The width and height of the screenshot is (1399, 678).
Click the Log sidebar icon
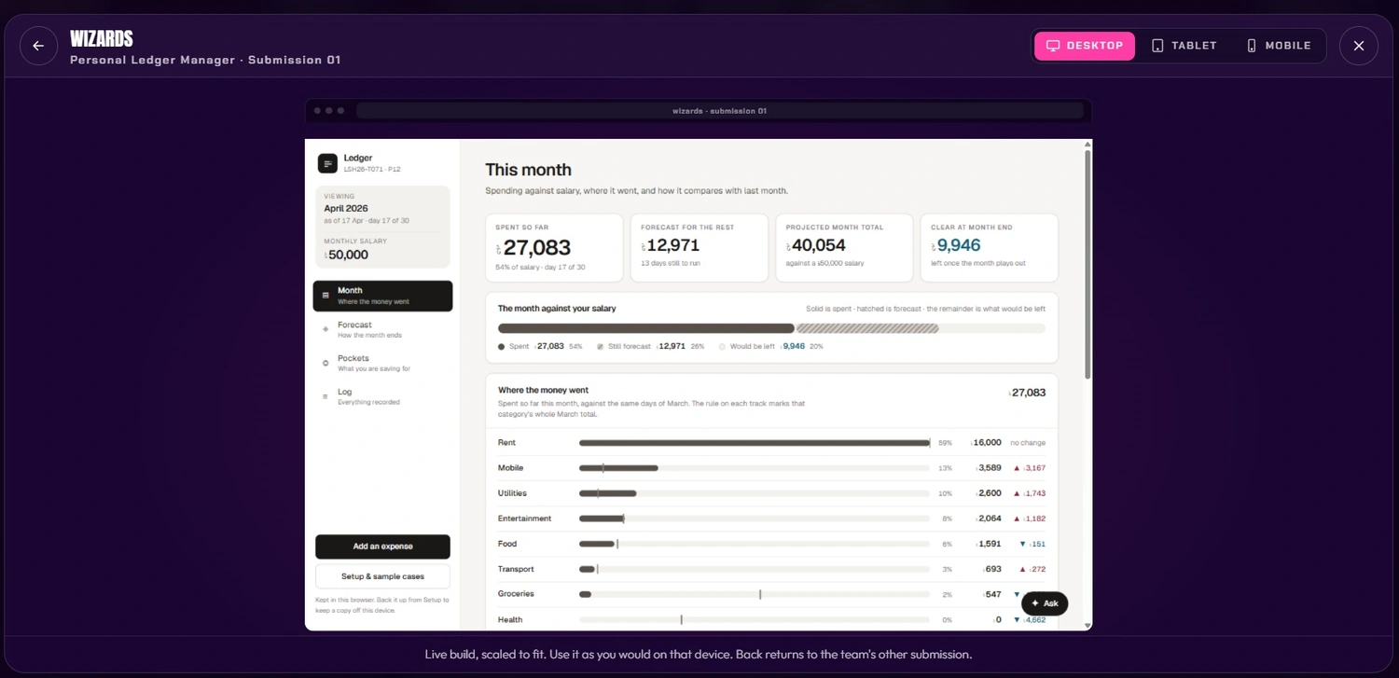point(326,396)
